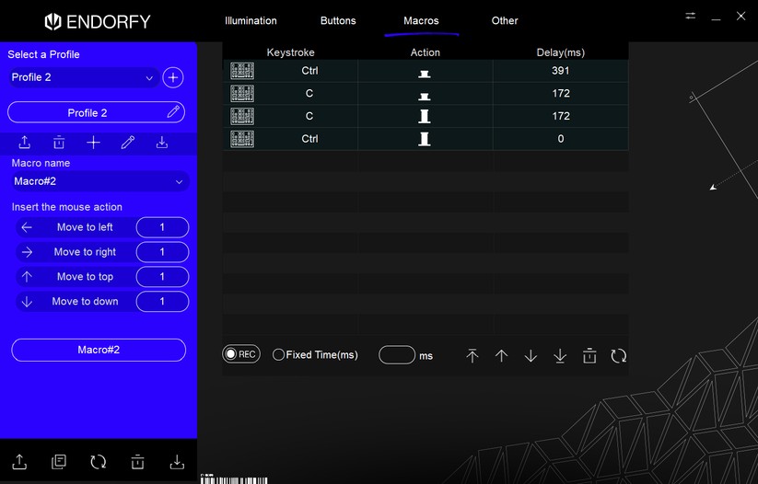Click the fixed time ms input field
This screenshot has width=758, height=484.
pos(397,355)
